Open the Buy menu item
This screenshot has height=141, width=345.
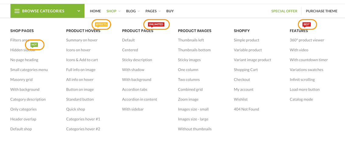(170, 11)
